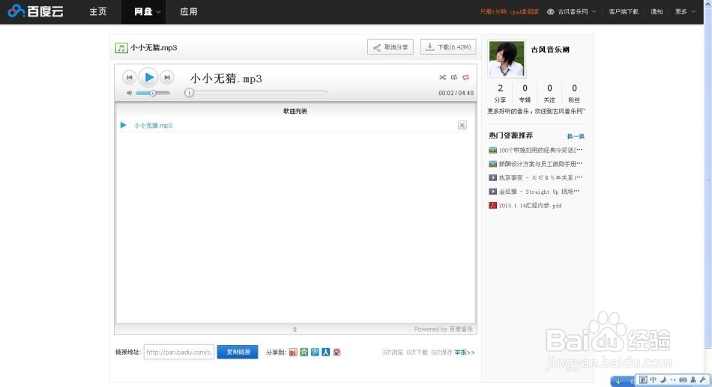Open the 古风音乐网 profile name
Image resolution: width=712 pixels, height=387 pixels.
(550, 50)
